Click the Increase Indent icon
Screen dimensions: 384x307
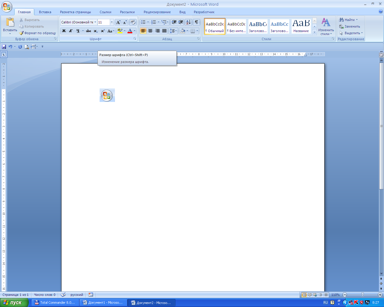click(x=181, y=22)
